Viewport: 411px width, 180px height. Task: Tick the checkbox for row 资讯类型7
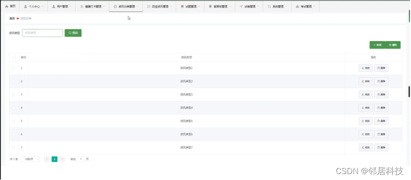(x=14, y=147)
